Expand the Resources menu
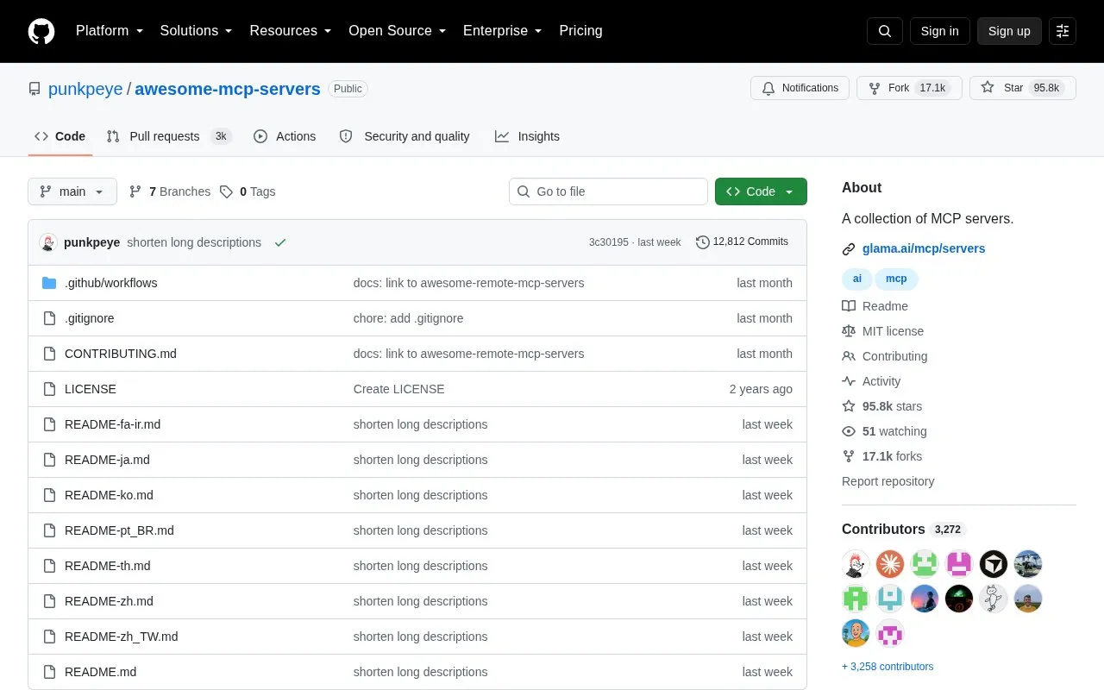Image resolution: width=1104 pixels, height=690 pixels. pos(291,31)
